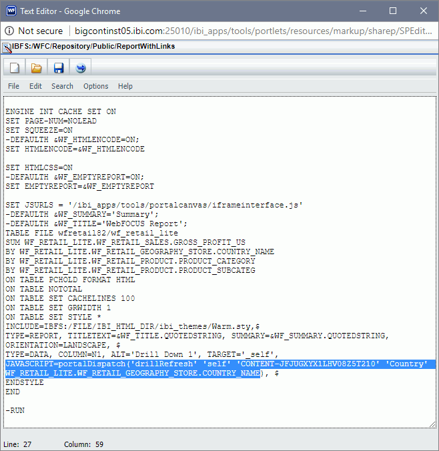
Task: Click the -DEFAULTH &WF_SUMMARY='Summary'; line
Action: pos(82,214)
